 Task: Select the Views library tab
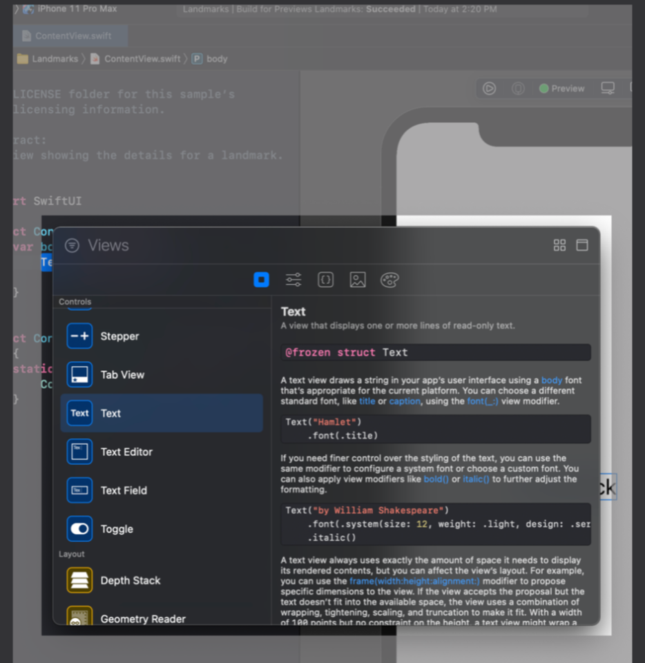tap(261, 280)
